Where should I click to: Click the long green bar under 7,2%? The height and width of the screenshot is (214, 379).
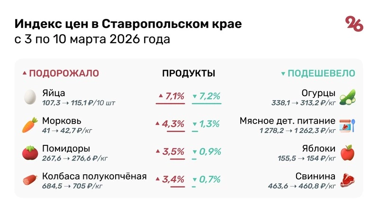tap(207, 104)
